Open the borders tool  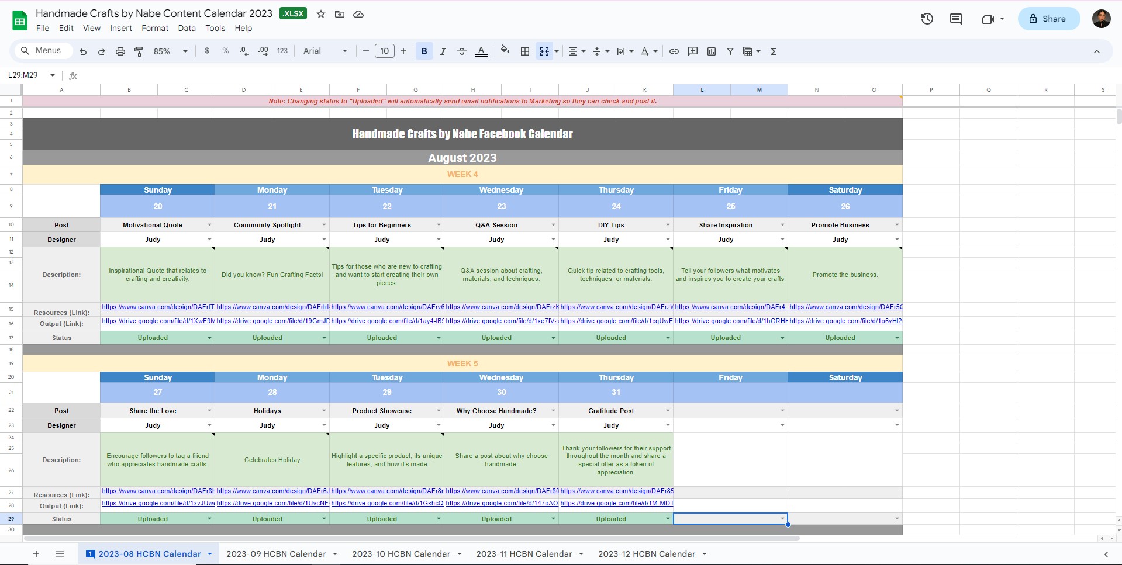525,51
